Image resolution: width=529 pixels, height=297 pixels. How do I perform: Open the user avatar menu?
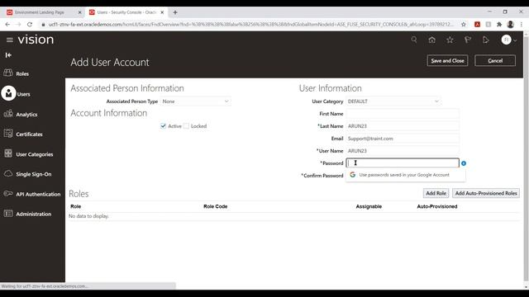[x=506, y=40]
